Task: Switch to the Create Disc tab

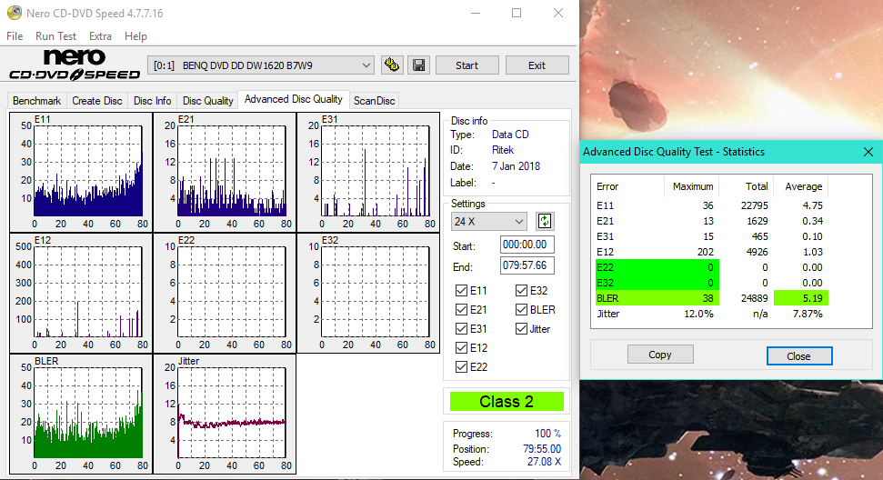Action: point(97,101)
